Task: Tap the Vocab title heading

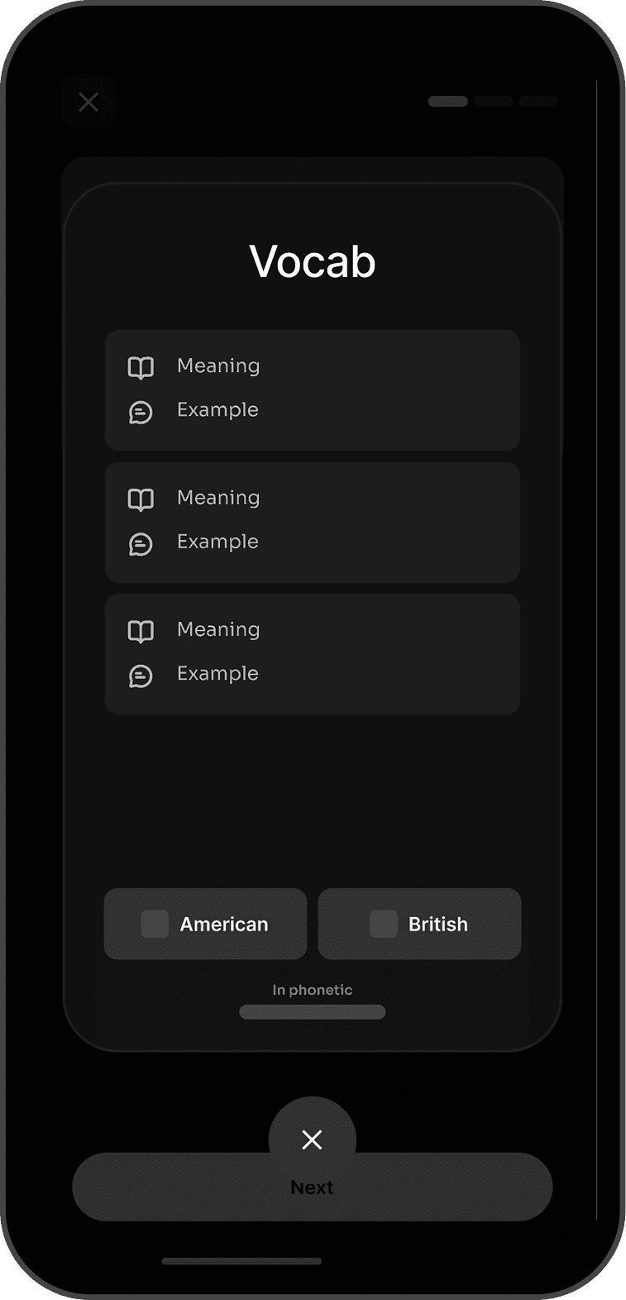Action: 313,261
